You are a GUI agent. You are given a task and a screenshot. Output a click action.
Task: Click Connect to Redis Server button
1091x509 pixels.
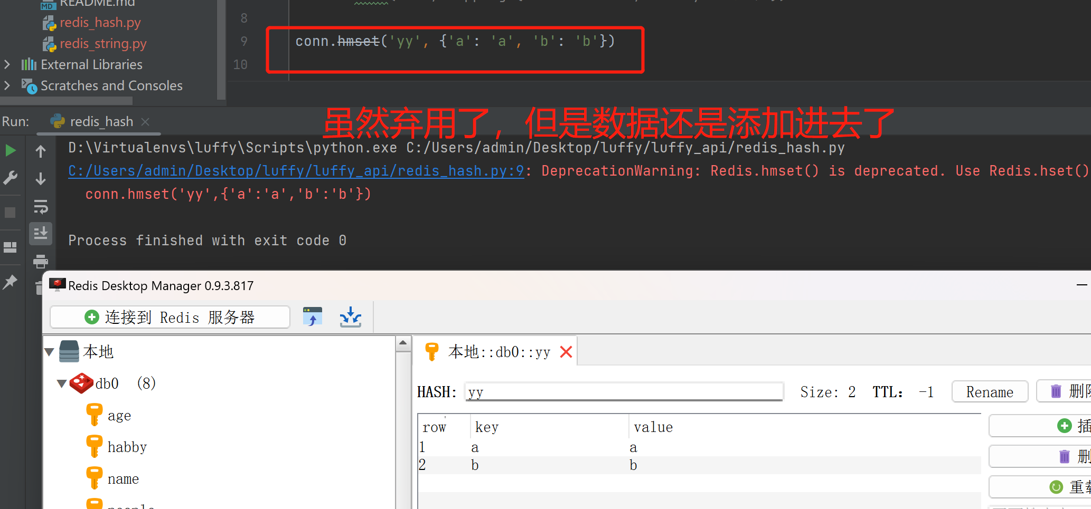coord(170,317)
